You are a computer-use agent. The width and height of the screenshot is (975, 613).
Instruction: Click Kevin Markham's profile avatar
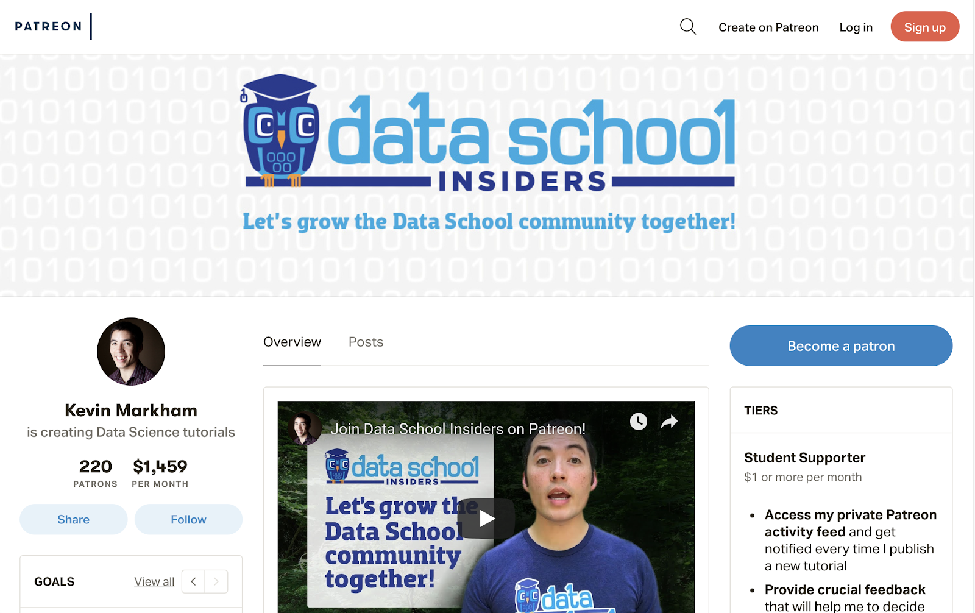tap(131, 352)
